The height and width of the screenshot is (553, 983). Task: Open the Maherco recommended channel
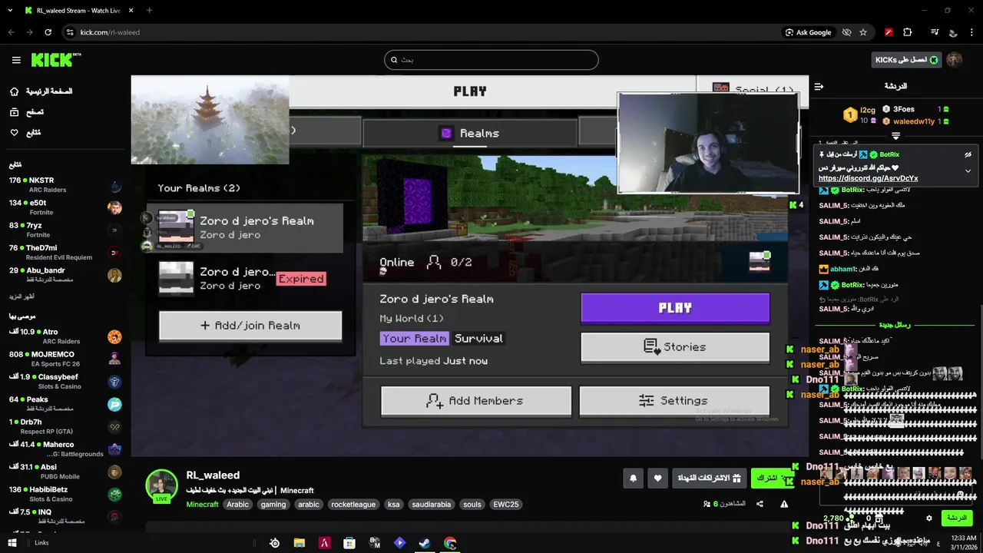click(x=65, y=449)
